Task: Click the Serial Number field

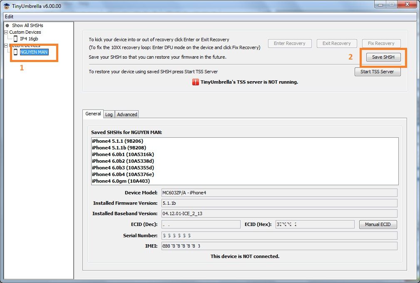Action: click(x=279, y=236)
